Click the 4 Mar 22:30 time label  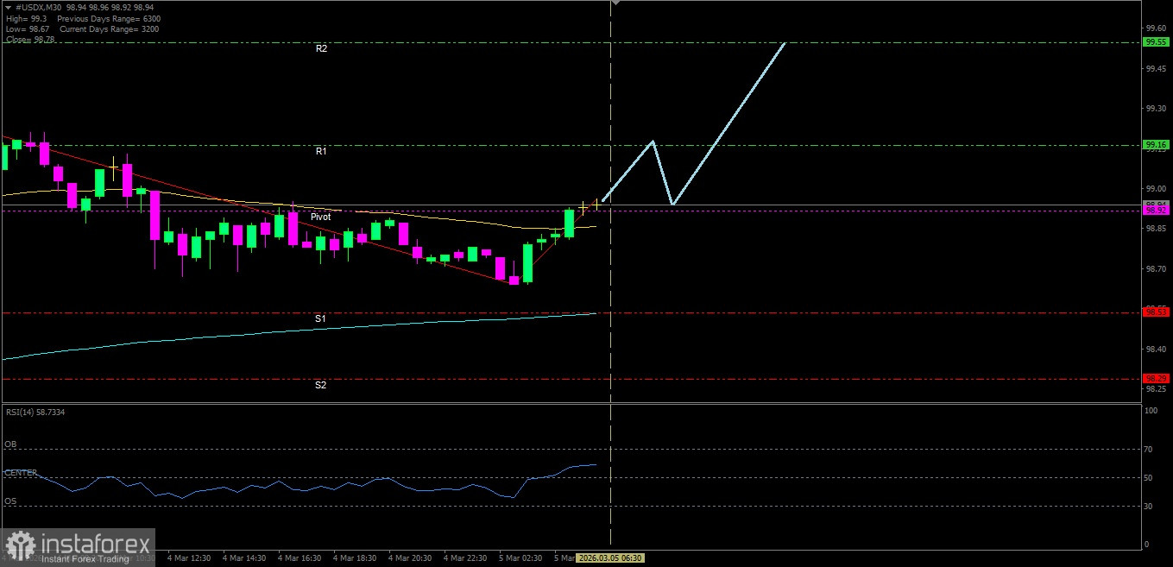[x=465, y=558]
